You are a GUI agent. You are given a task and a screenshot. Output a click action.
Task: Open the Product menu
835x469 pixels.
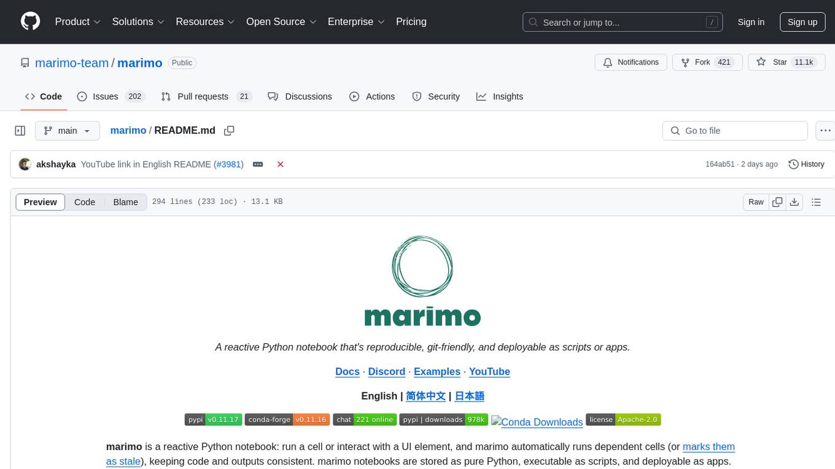pyautogui.click(x=78, y=21)
